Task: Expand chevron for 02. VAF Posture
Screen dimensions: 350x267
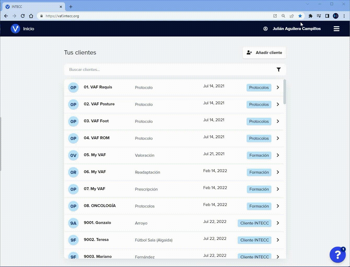Action: [x=278, y=104]
